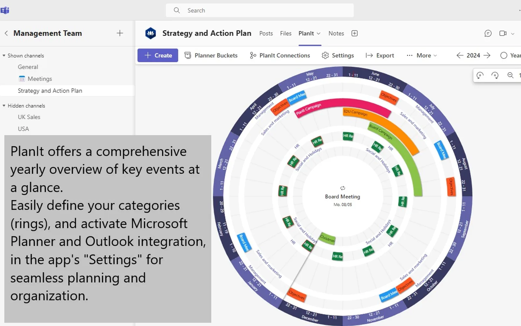The image size is (521, 326).
Task: Add a new tab with the plus icon
Action: pyautogui.click(x=355, y=33)
